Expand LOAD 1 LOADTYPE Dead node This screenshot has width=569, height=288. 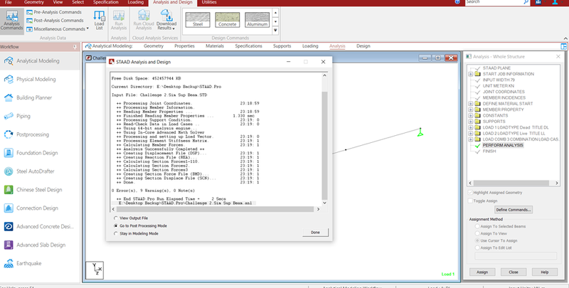(471, 128)
